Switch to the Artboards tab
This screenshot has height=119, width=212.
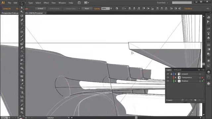(x=178, y=70)
